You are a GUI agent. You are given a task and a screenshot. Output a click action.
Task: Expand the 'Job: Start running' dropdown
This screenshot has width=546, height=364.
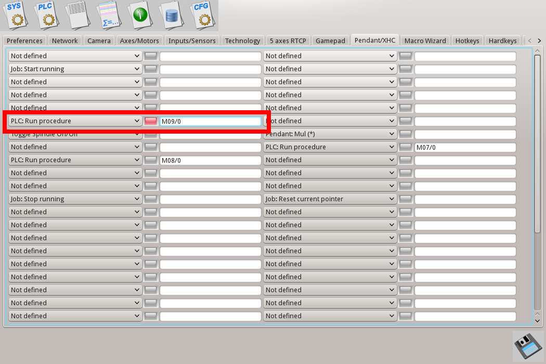(75, 69)
